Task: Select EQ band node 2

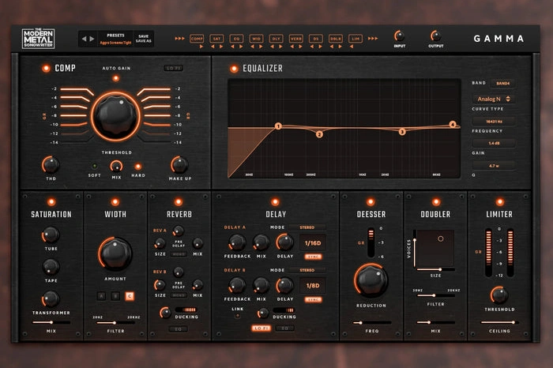Action: coord(319,134)
